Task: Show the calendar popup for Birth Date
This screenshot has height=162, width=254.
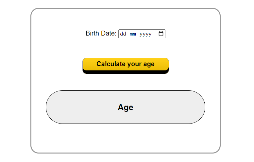Action: (161, 34)
